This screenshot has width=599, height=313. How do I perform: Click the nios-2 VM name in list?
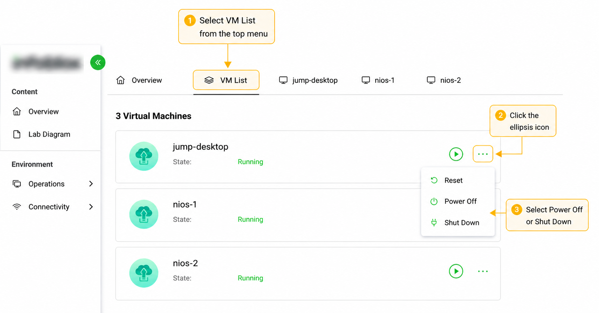coord(186,263)
